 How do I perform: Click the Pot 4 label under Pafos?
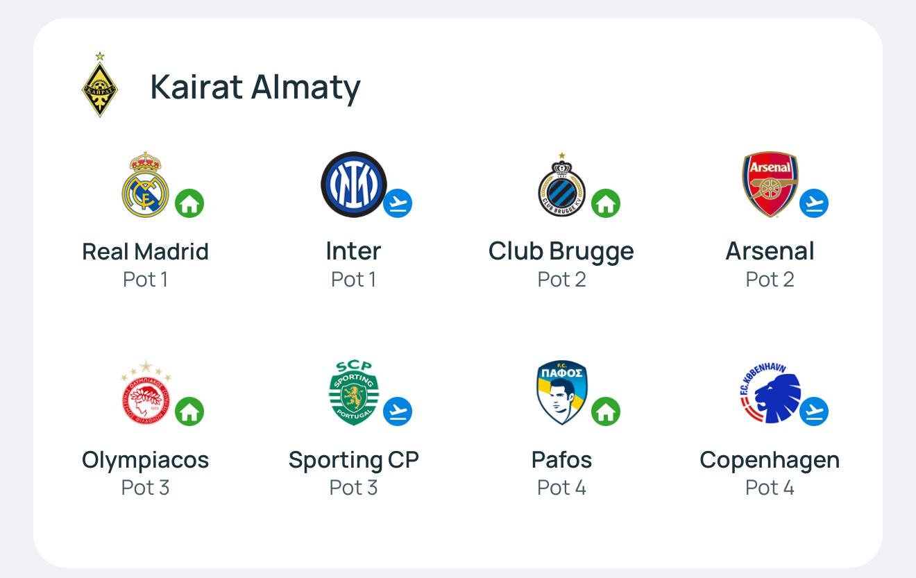coord(561,488)
